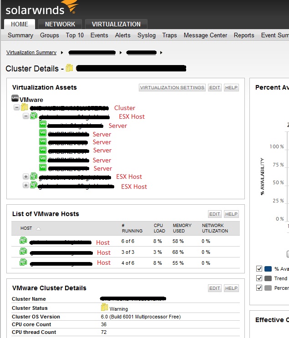Click the yellow cluster icon in the assets tree
The width and height of the screenshot is (289, 338).
[25, 107]
